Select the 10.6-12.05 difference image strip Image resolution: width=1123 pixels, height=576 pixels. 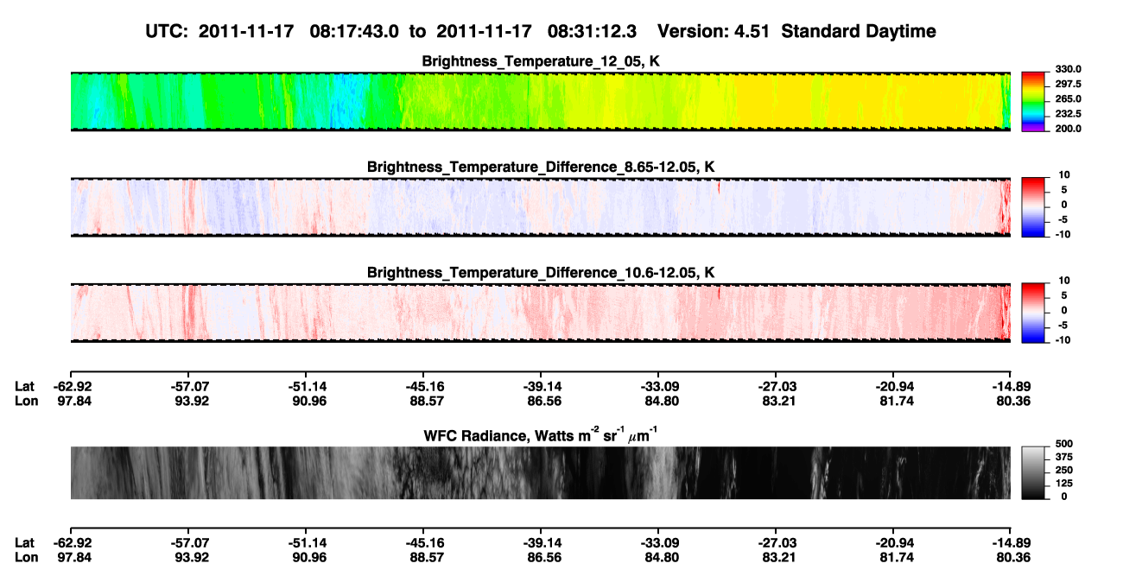tap(541, 313)
